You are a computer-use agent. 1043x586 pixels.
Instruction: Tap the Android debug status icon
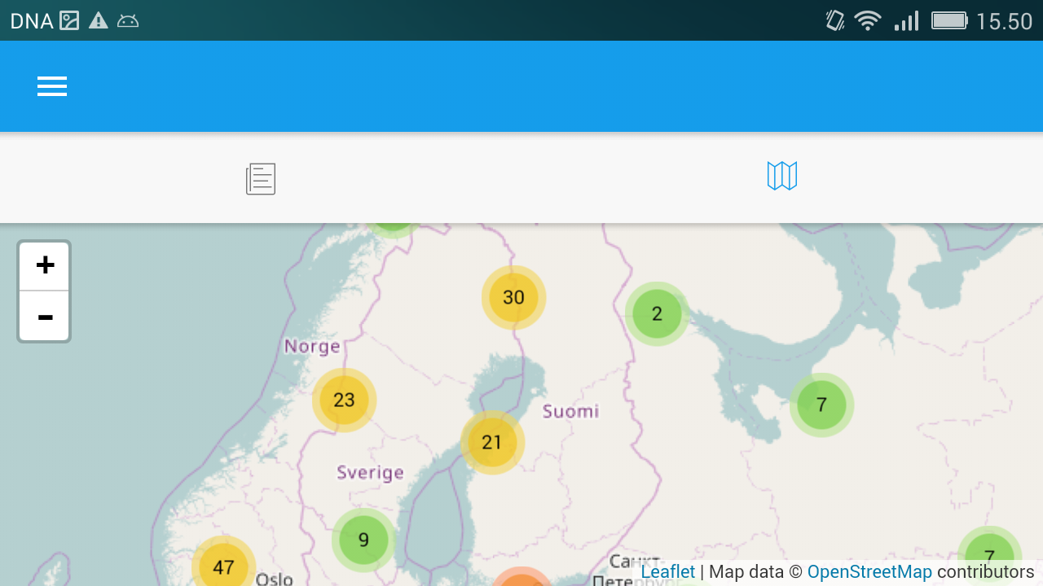click(x=128, y=21)
